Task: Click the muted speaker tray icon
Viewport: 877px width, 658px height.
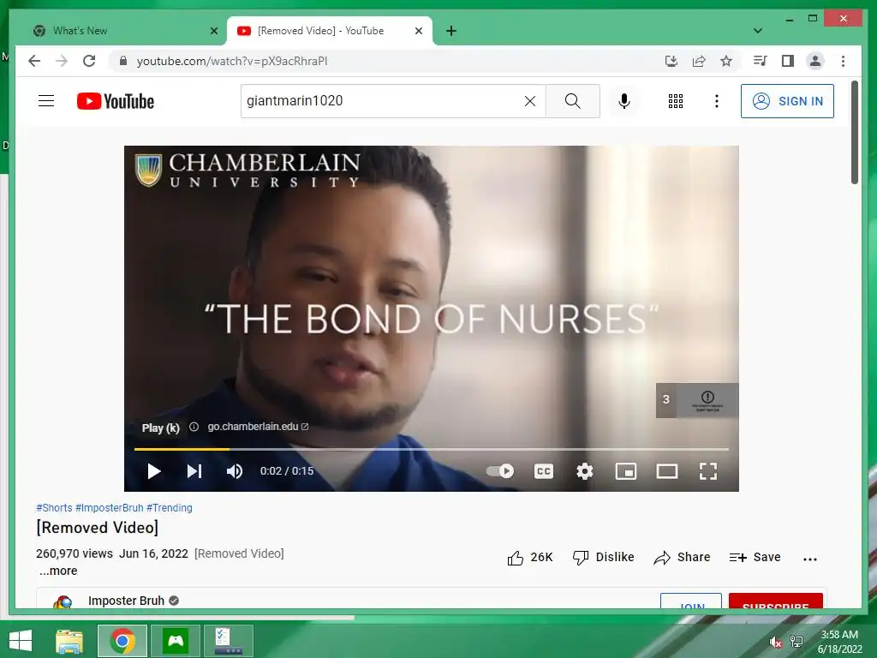Action: (775, 642)
